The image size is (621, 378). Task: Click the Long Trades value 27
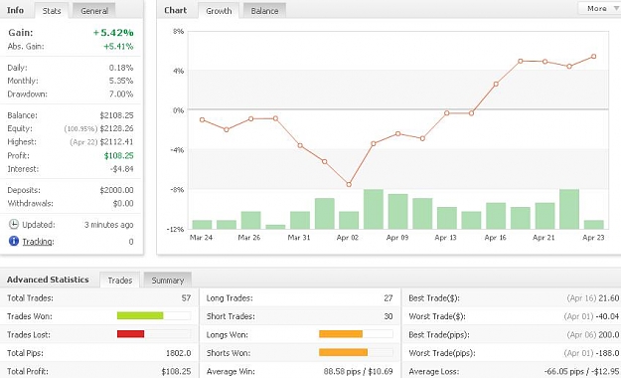pyautogui.click(x=388, y=297)
